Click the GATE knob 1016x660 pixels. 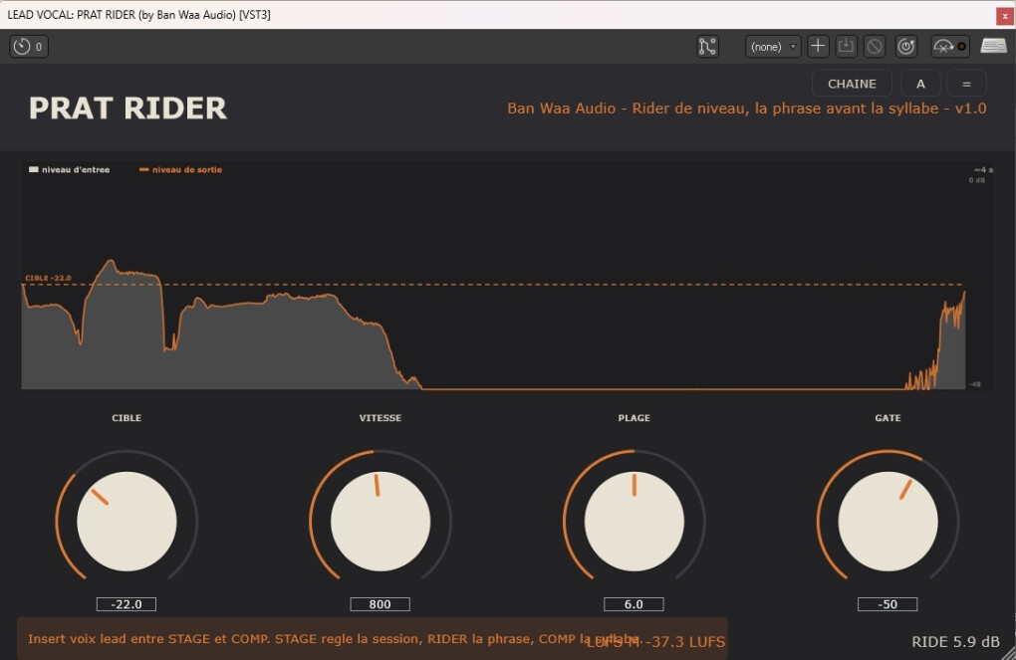point(888,521)
